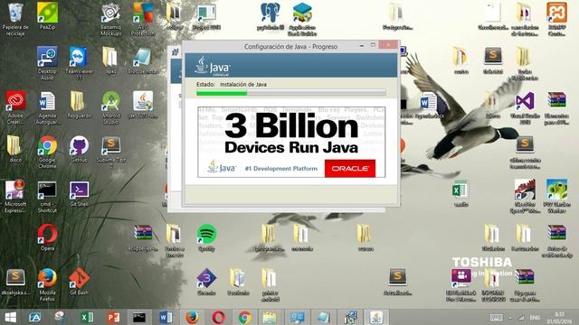Image resolution: width=579 pixels, height=325 pixels.
Task: Open XAMPP Control shortcut
Action: 556,19
